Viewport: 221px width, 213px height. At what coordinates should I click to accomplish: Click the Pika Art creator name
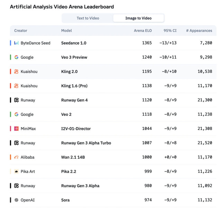pos(28,172)
